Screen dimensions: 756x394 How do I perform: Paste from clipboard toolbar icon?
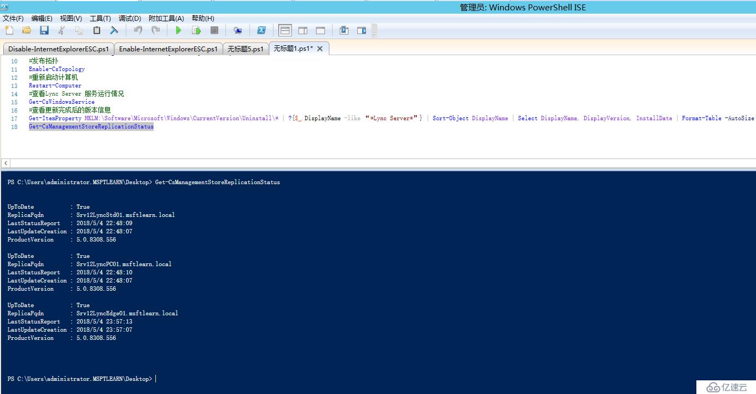click(97, 31)
